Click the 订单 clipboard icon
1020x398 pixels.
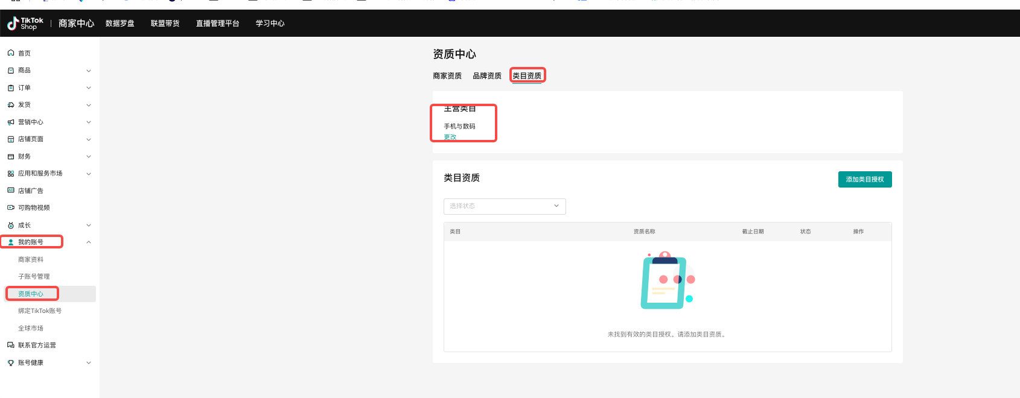pos(11,88)
